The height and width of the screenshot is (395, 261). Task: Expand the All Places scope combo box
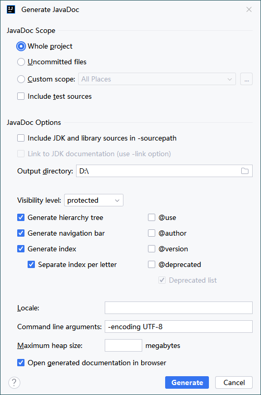coord(157,79)
